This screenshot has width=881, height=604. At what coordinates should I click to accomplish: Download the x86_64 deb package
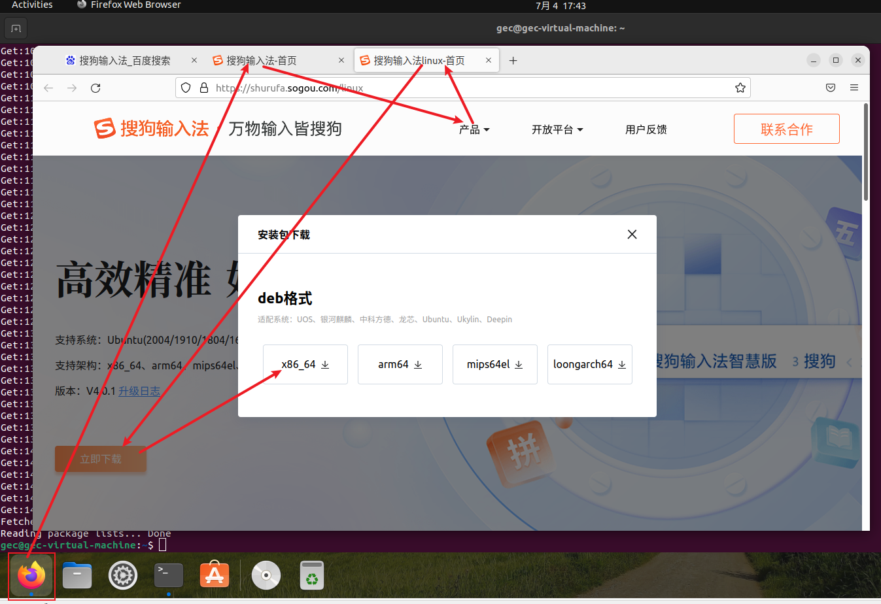305,365
